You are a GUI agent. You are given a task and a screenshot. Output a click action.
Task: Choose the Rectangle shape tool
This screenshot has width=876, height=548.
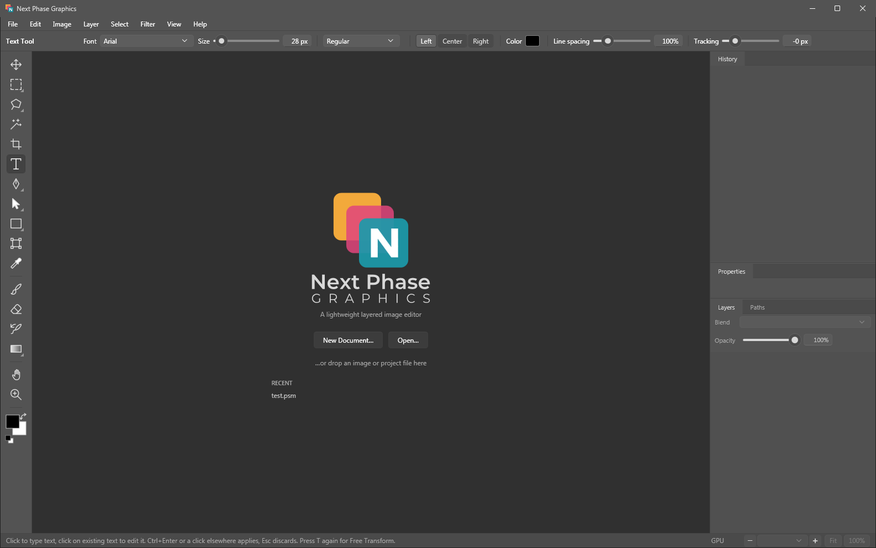[16, 224]
